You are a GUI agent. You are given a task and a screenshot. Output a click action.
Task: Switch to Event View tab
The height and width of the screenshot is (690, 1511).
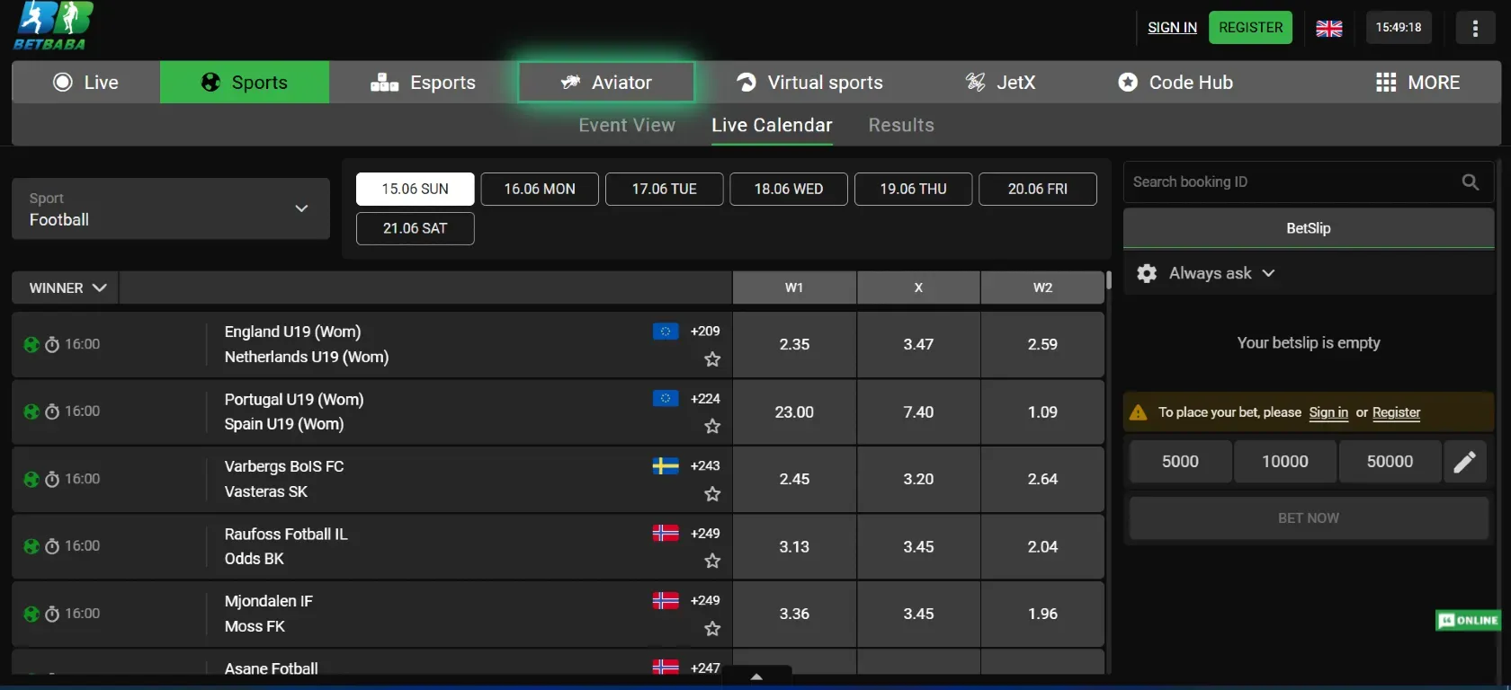click(627, 125)
